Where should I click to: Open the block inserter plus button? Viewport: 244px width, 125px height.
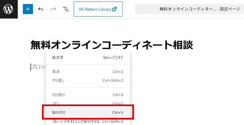coord(28,9)
